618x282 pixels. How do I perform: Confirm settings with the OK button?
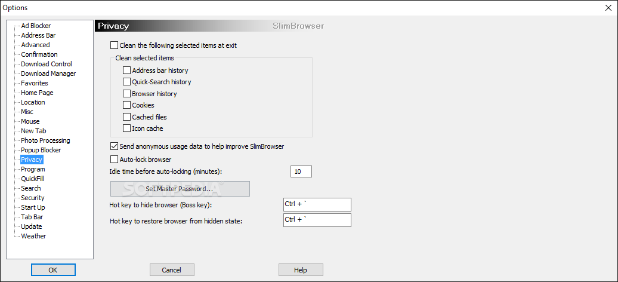pos(53,270)
